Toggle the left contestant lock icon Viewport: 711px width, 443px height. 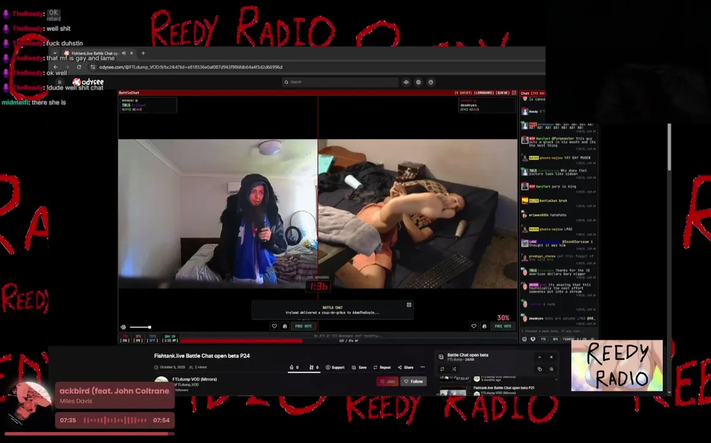pos(285,326)
